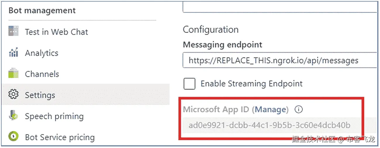Click the Analytics bar chart icon

point(13,53)
